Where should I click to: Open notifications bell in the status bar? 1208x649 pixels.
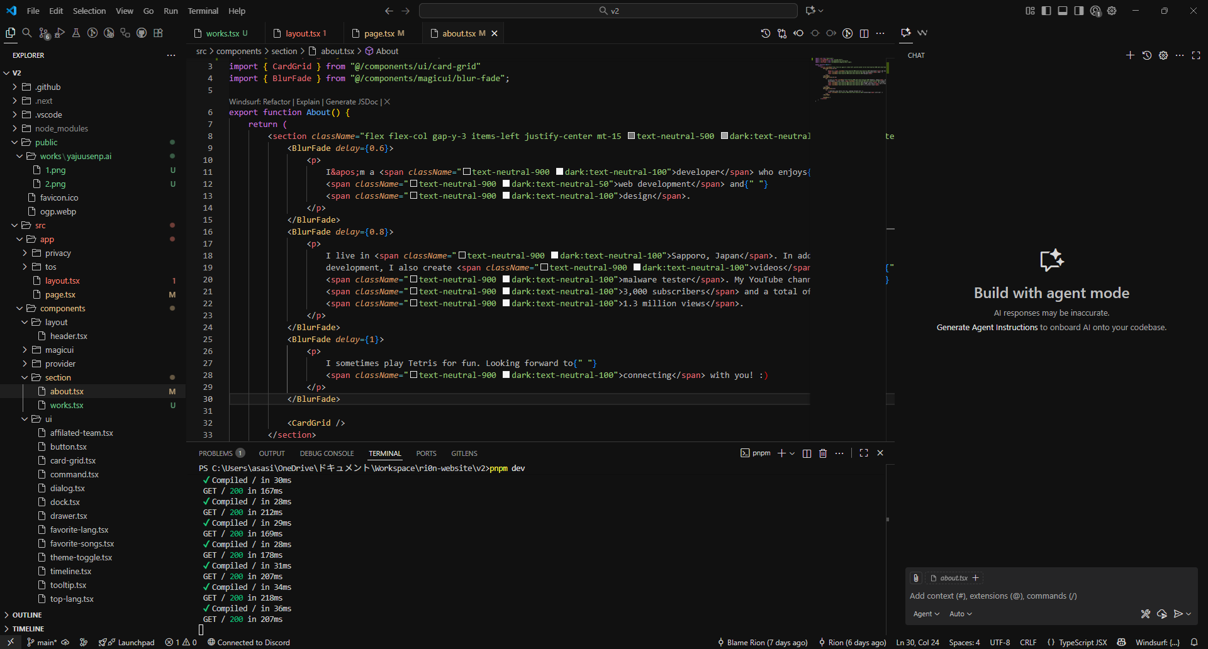1194,642
